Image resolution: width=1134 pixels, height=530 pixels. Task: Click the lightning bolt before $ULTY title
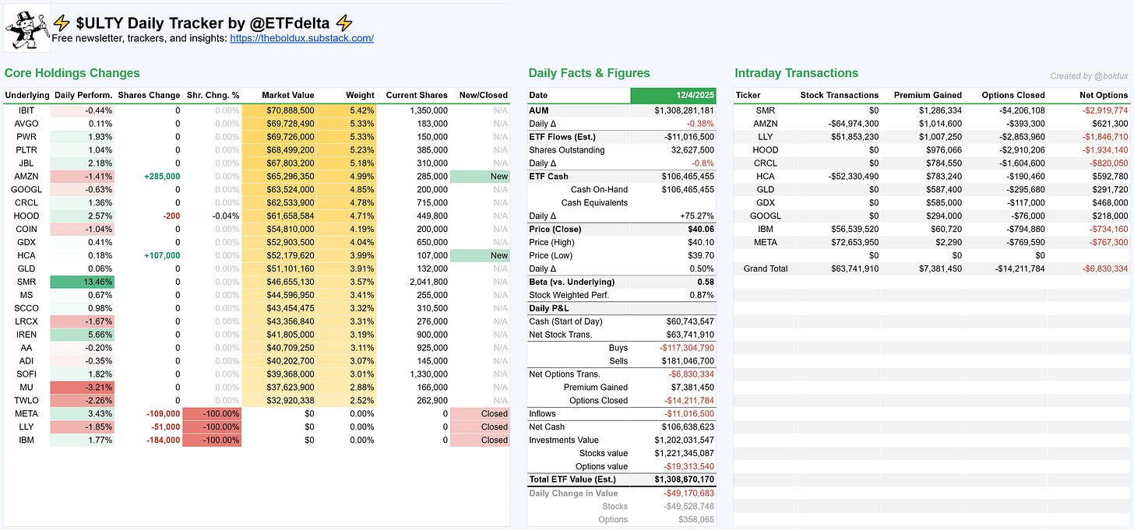tap(62, 23)
